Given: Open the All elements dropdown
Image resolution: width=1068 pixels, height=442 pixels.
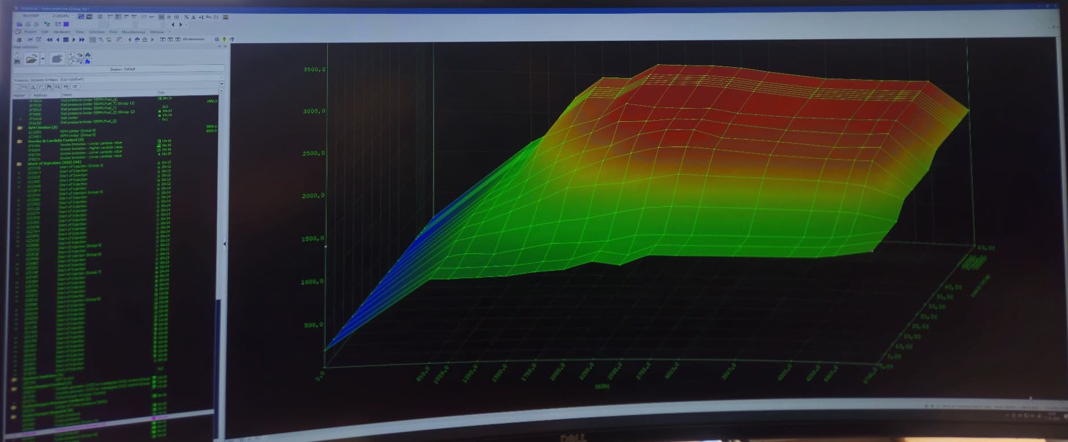Looking at the screenshot, I should coord(194,40).
